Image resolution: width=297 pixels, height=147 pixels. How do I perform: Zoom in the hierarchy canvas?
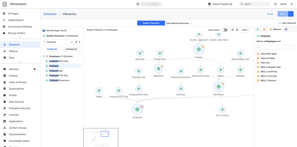tap(237, 30)
